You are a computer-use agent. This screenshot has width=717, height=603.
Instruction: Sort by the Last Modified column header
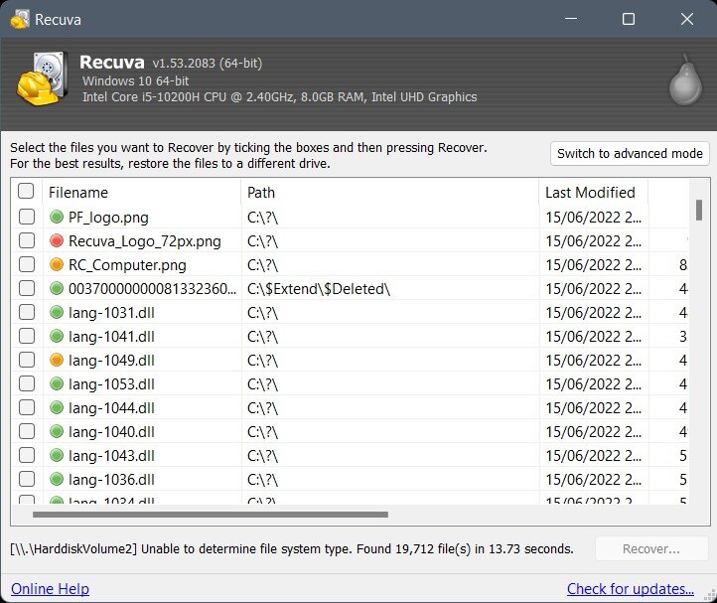pos(593,192)
